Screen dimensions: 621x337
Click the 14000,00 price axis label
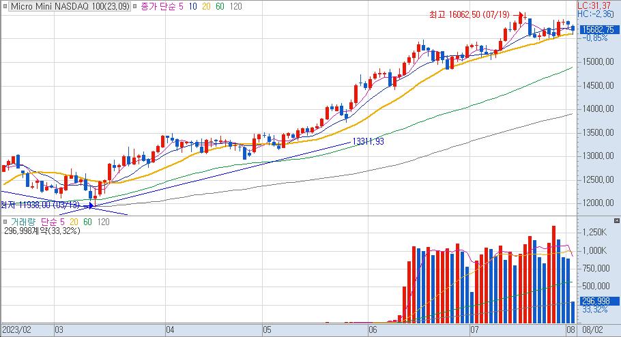[x=598, y=109]
